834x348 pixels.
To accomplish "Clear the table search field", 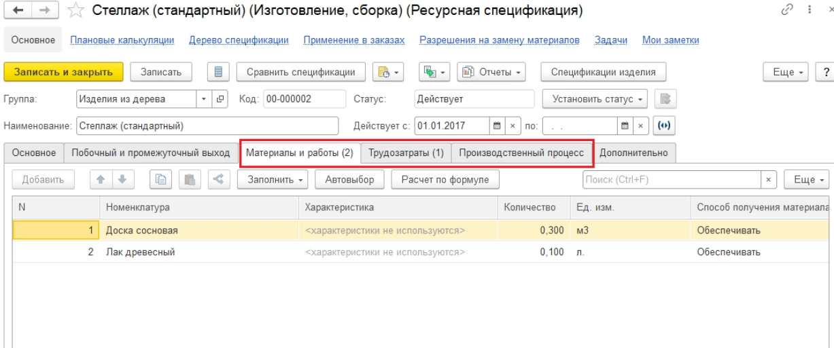I will (x=768, y=180).
